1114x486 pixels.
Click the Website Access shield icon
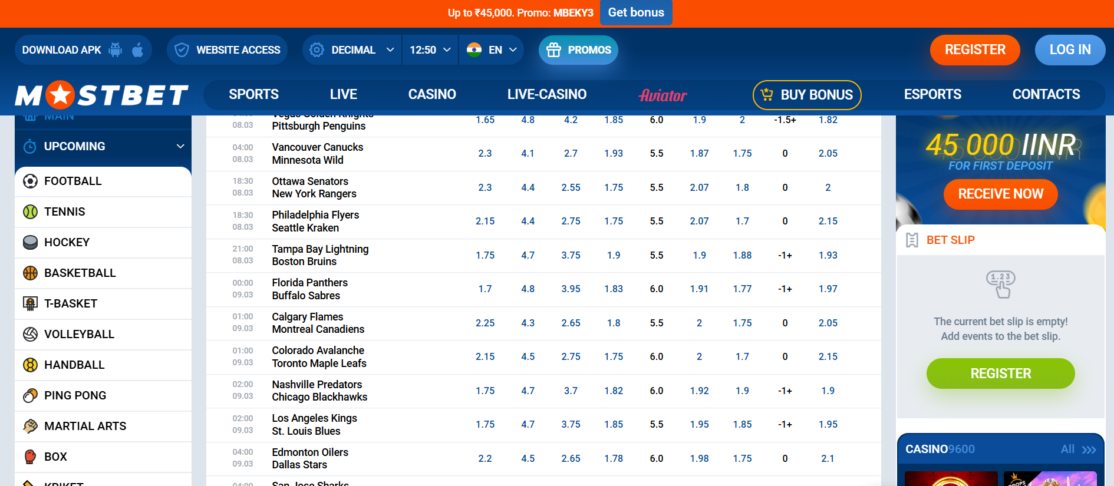click(x=182, y=50)
